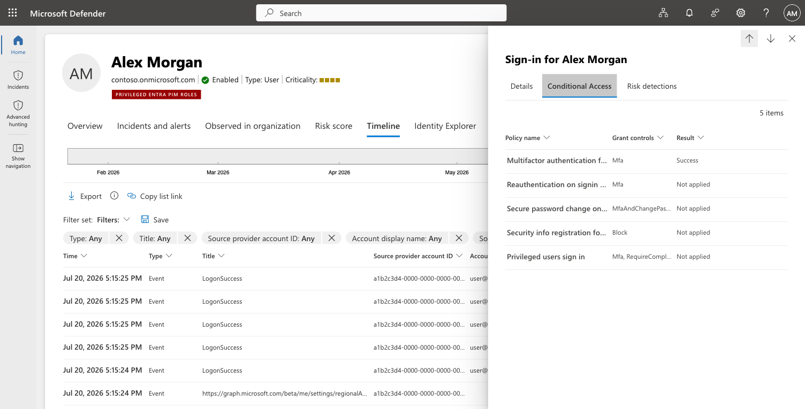Expand the Filters dropdown
This screenshot has width=805, height=409.
click(x=113, y=219)
